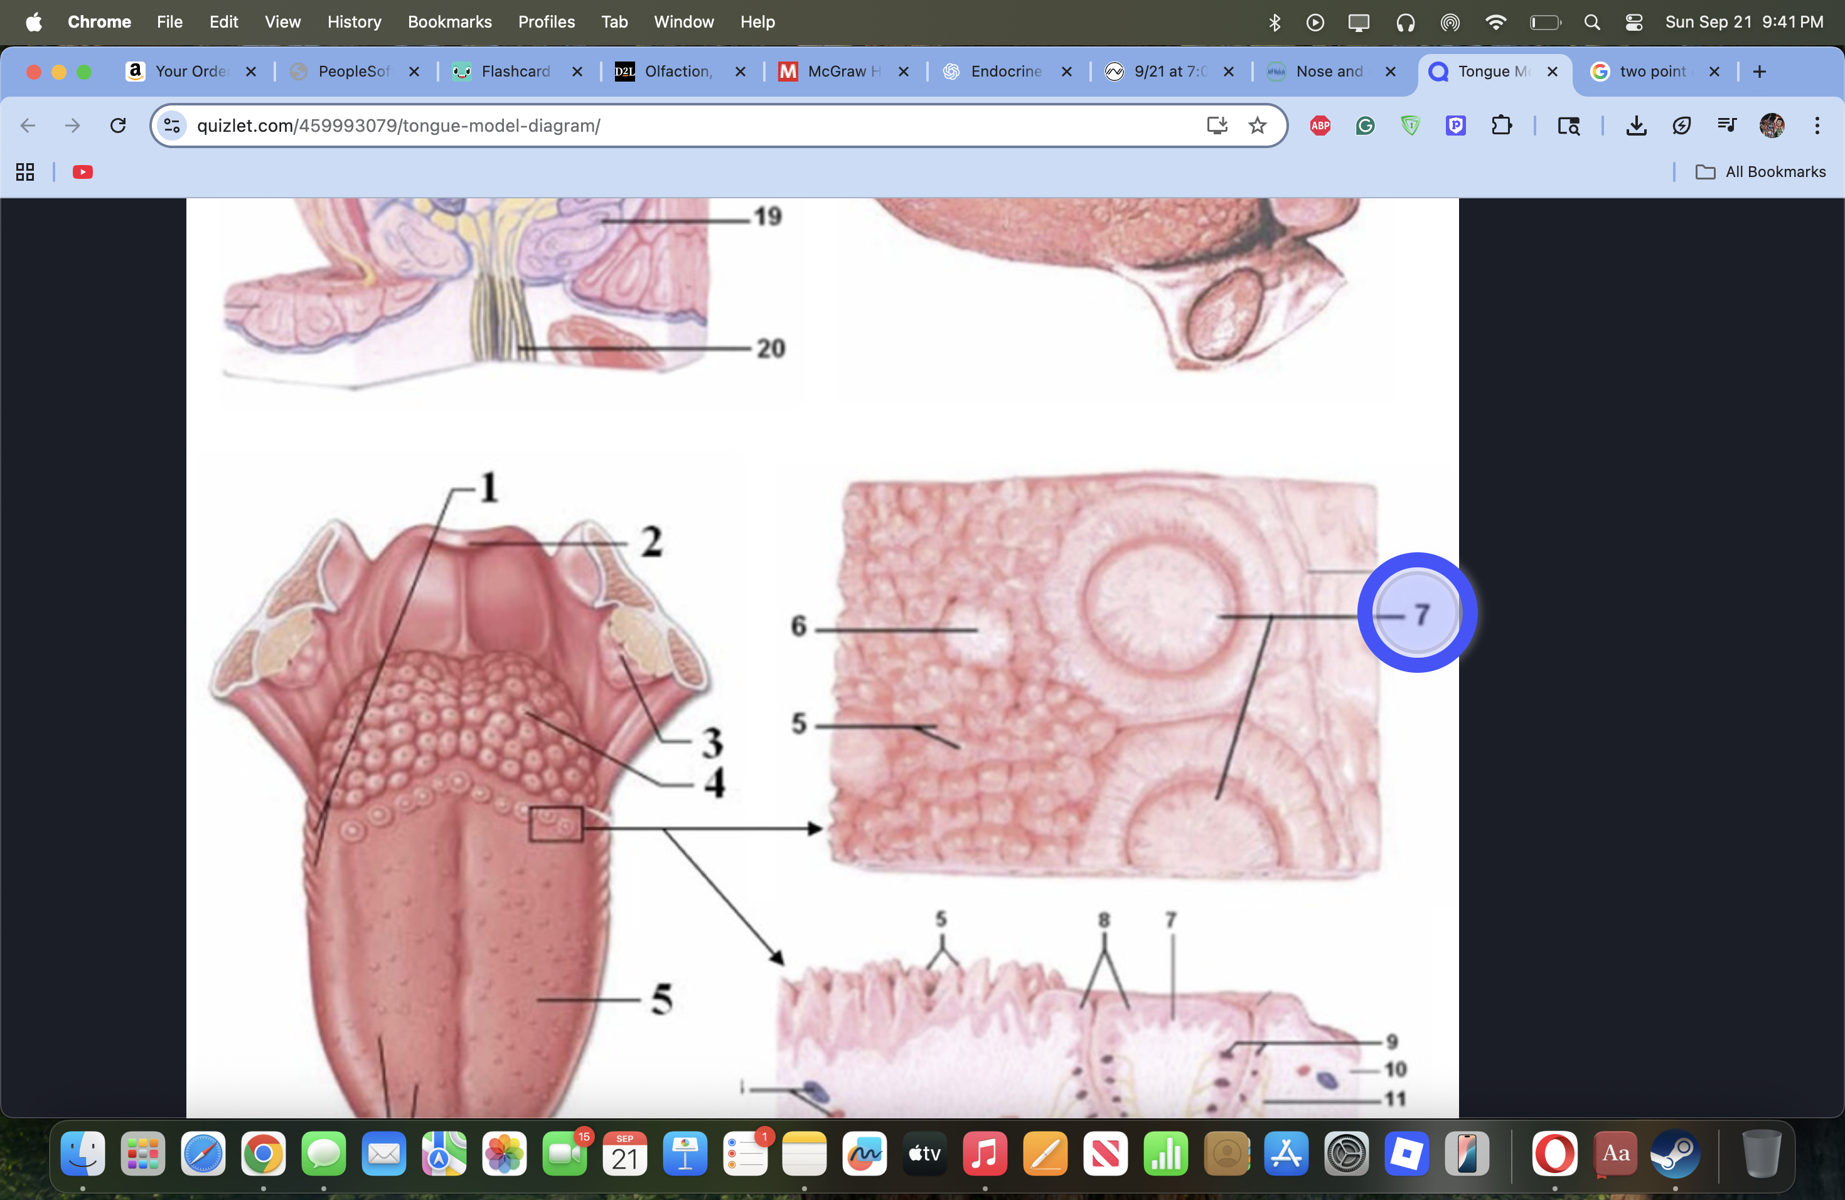Open Chrome downloads
The width and height of the screenshot is (1845, 1200).
[1635, 126]
